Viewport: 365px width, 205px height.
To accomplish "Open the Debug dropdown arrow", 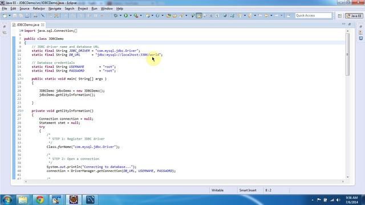I will (120, 15).
